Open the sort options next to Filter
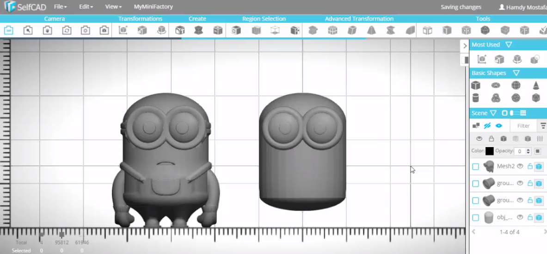Screen dimensions: 547x254 coord(543,125)
